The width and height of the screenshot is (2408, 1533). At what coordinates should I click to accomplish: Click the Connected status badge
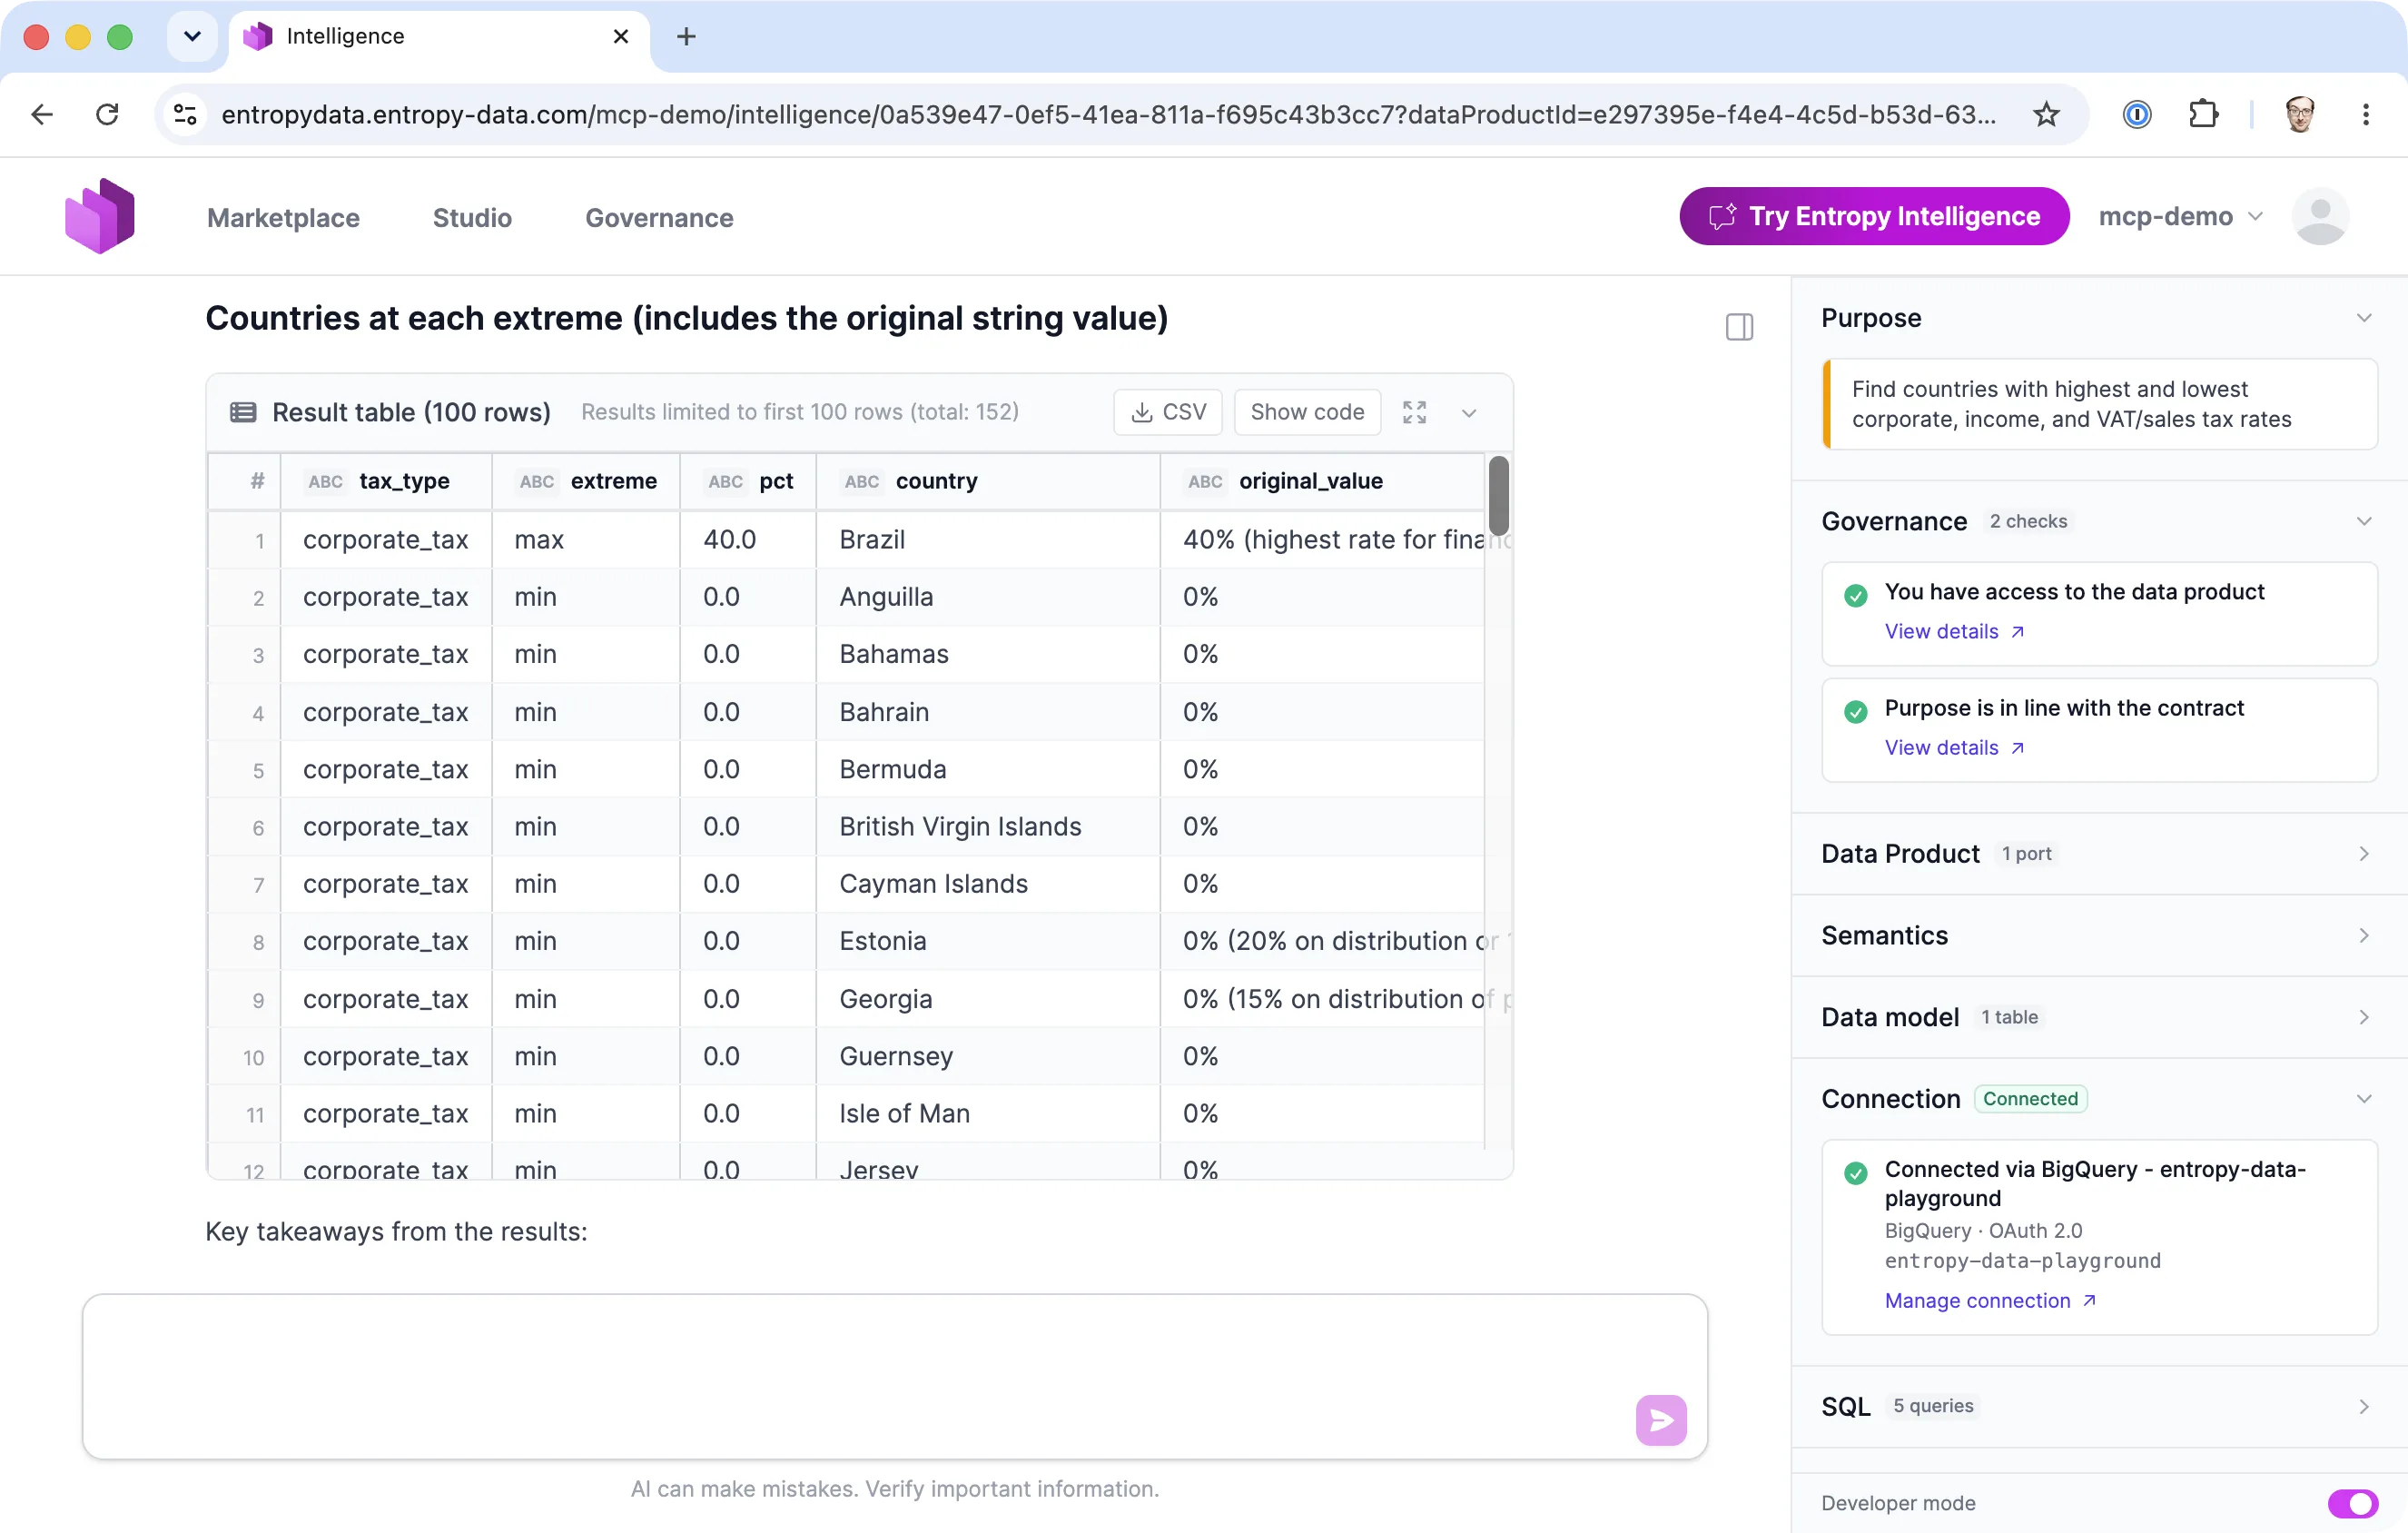pyautogui.click(x=2030, y=1099)
